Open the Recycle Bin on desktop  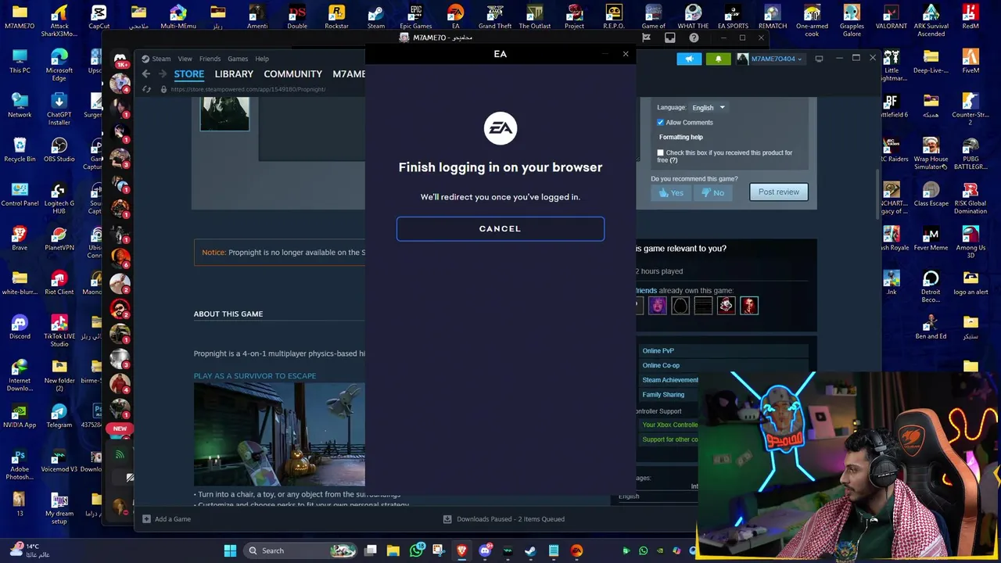20,149
